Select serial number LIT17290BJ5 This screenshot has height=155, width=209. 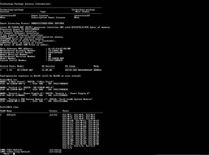61,95
